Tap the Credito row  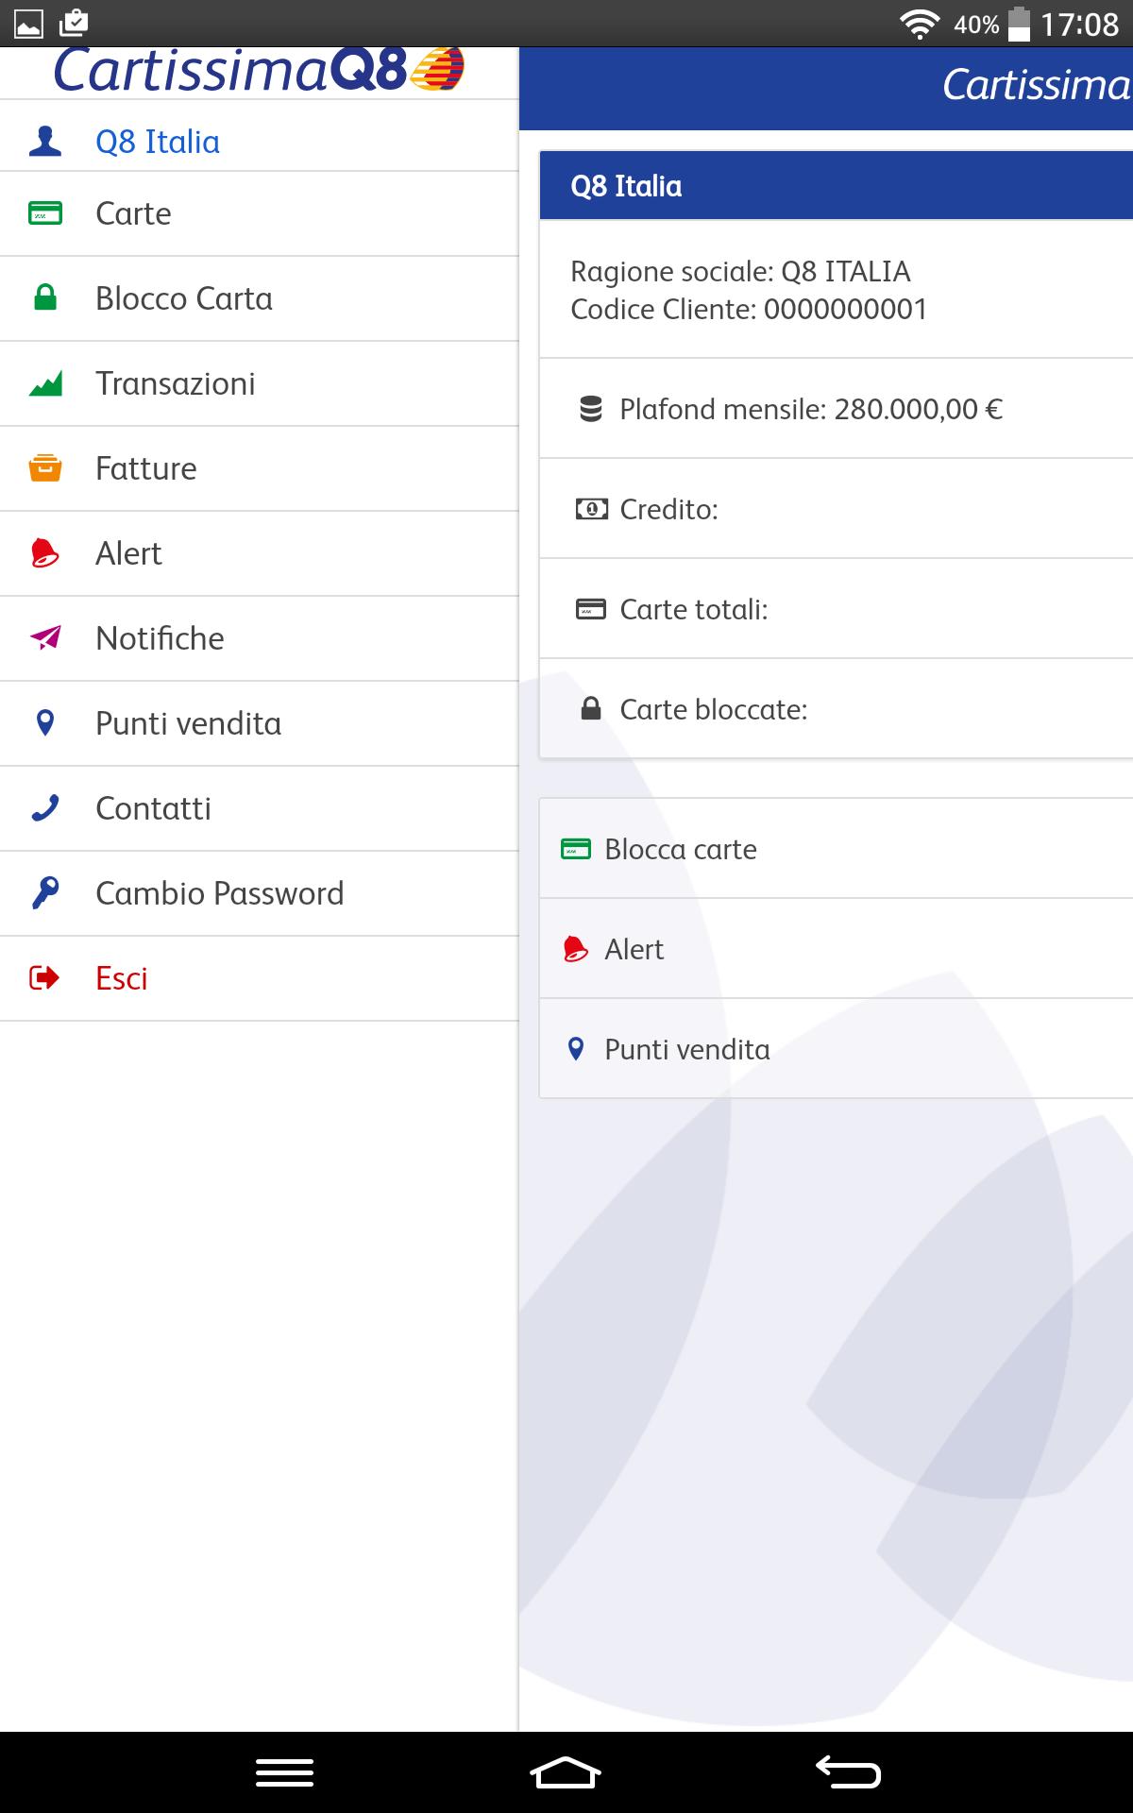pos(836,510)
